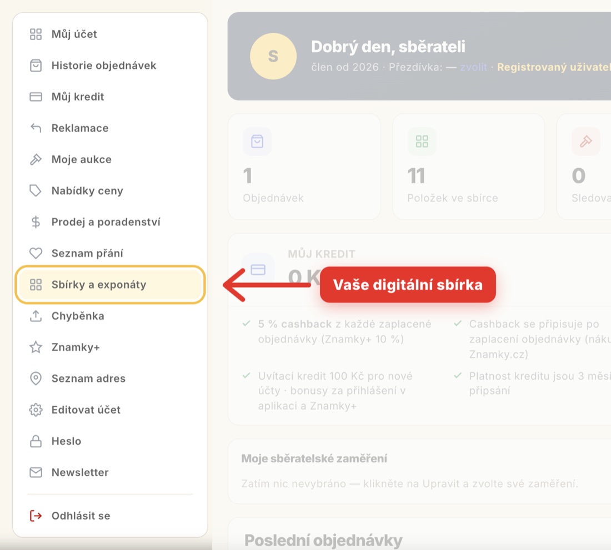Select Chyběnka in the sidebar
Viewport: 611px width, 550px height.
point(110,316)
